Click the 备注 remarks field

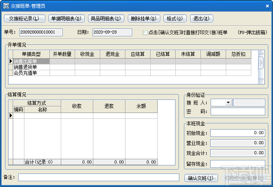point(99,177)
